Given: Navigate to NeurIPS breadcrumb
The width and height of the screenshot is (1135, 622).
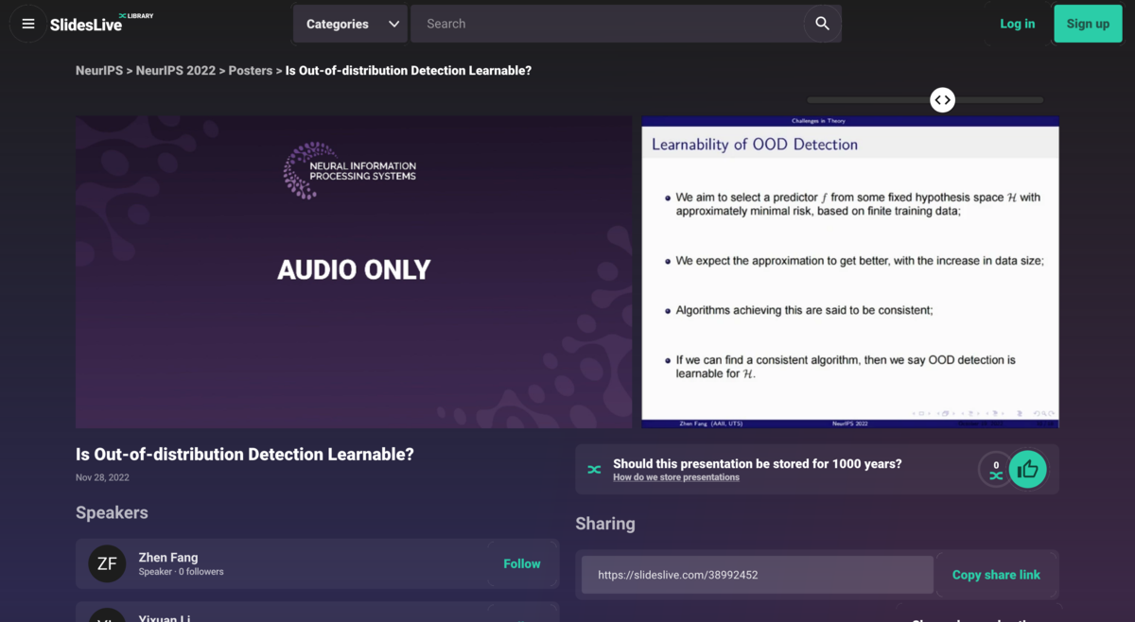Looking at the screenshot, I should point(99,71).
